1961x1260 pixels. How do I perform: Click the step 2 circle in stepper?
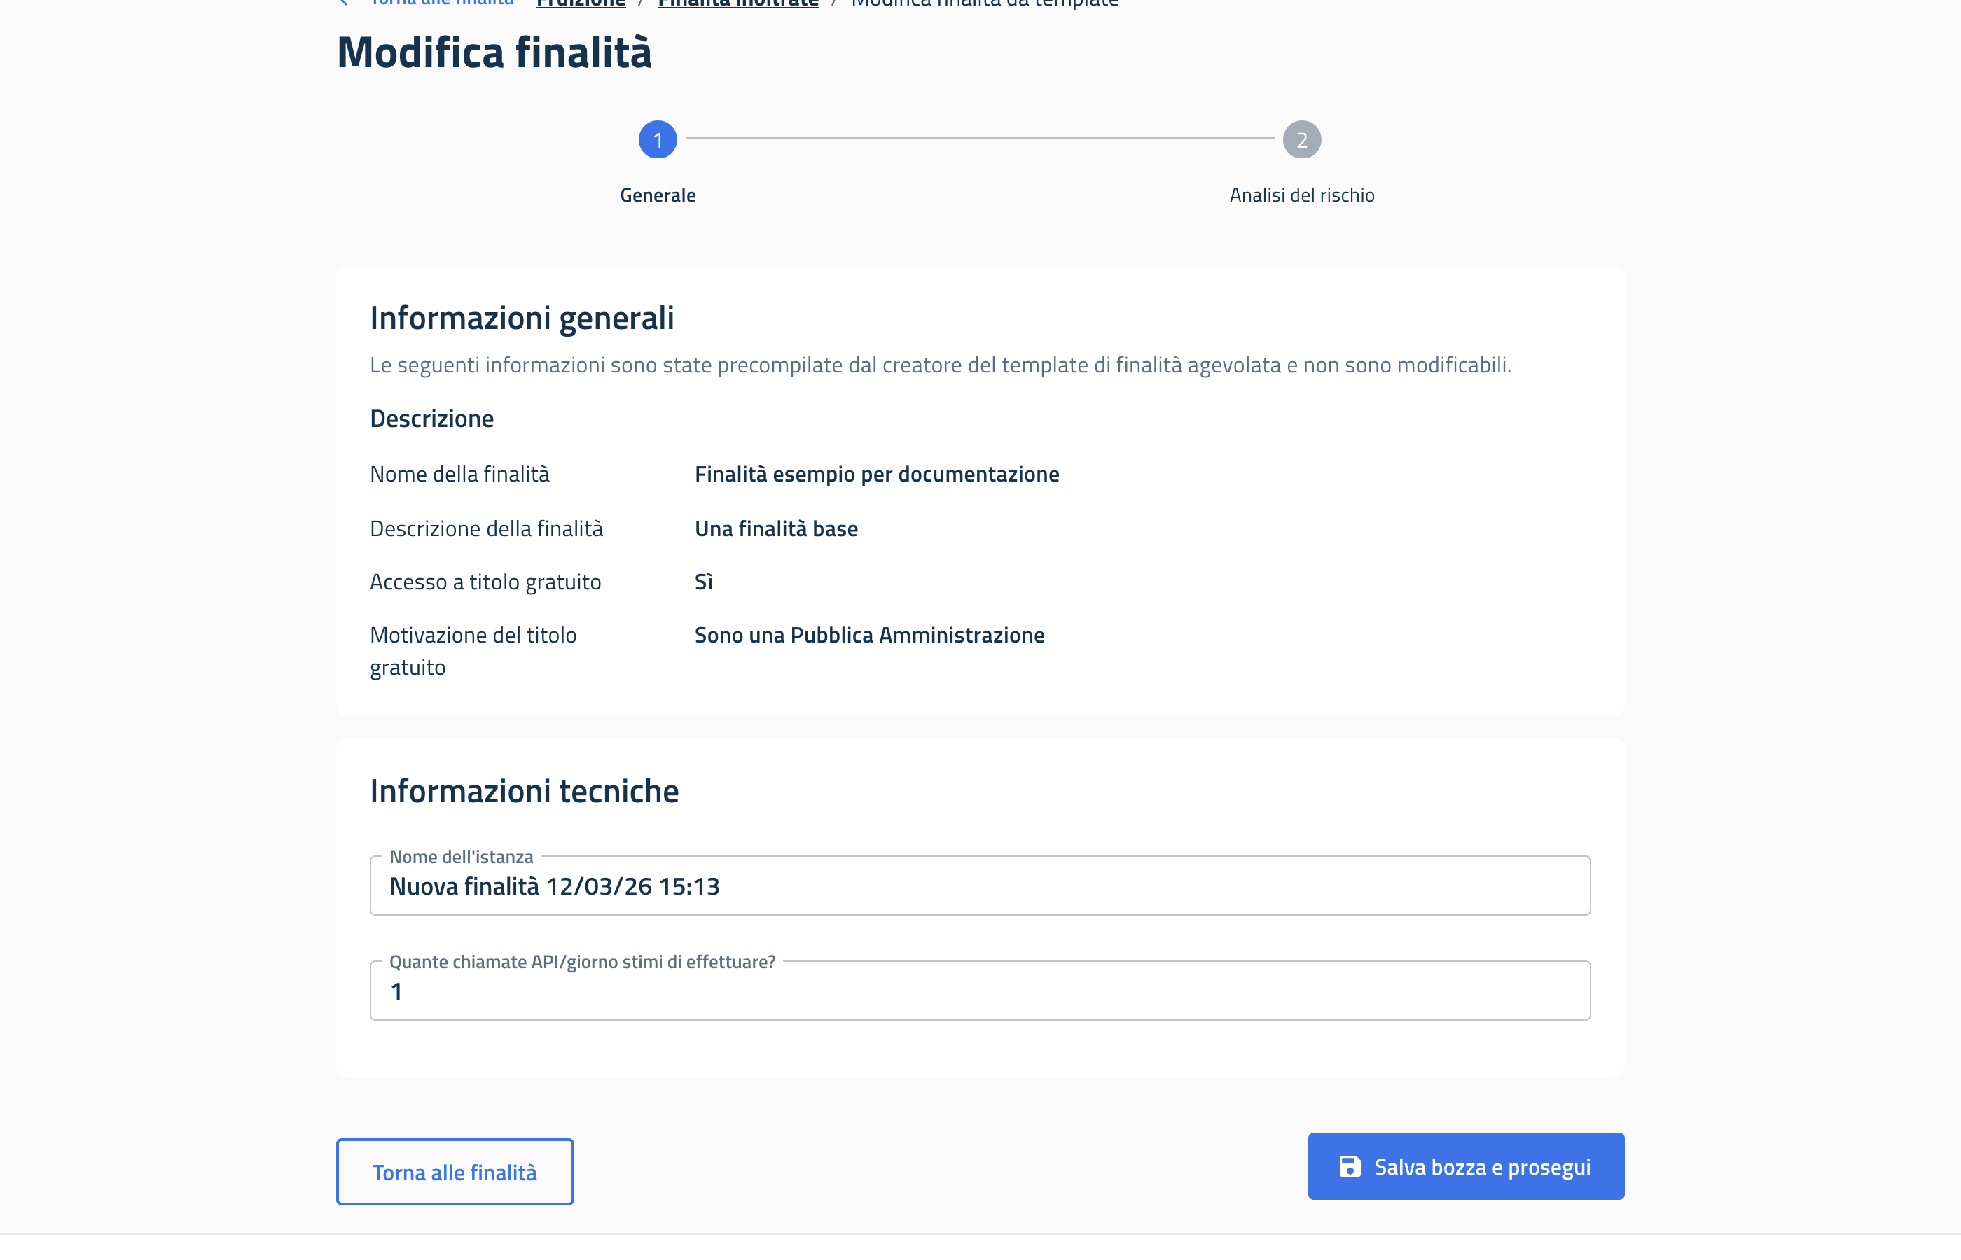coord(1301,140)
